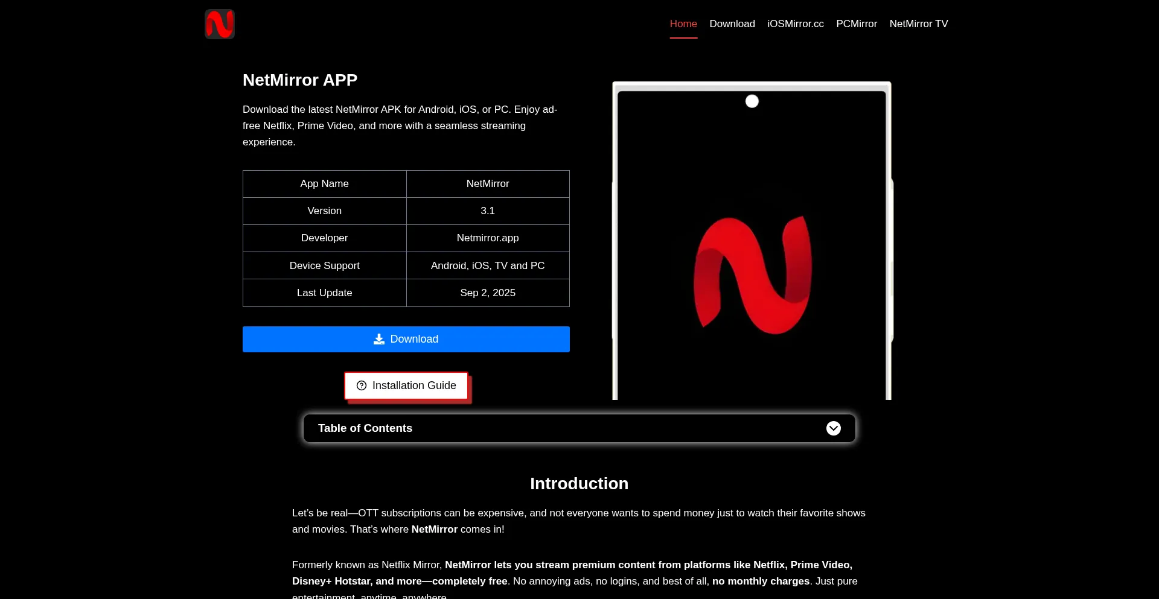
Task: Open the NetMirror TV navigation link
Action: 918,24
